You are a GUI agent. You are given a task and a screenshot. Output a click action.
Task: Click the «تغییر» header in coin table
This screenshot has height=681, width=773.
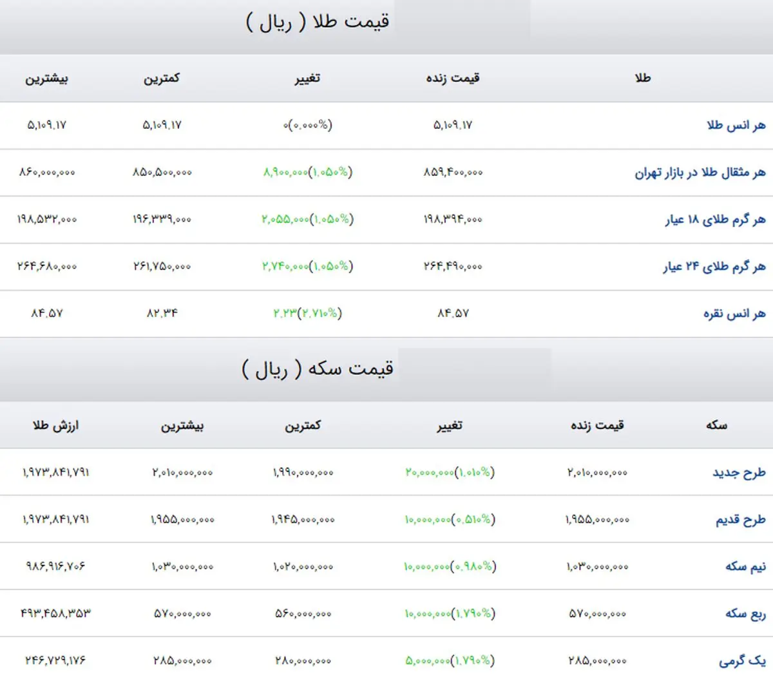click(x=449, y=425)
